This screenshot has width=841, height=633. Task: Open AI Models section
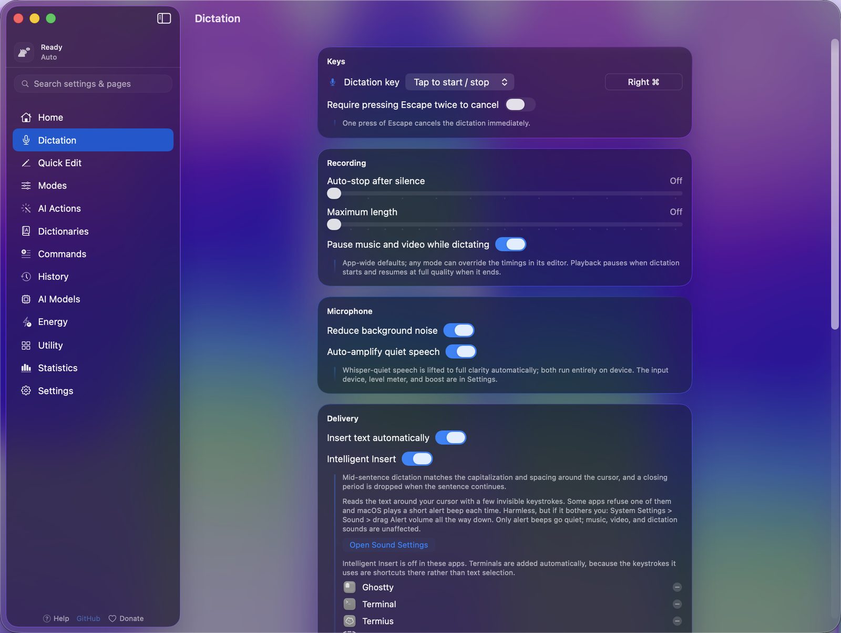click(93, 299)
